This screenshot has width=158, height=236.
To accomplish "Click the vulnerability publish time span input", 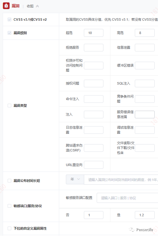I will click(x=121, y=179).
